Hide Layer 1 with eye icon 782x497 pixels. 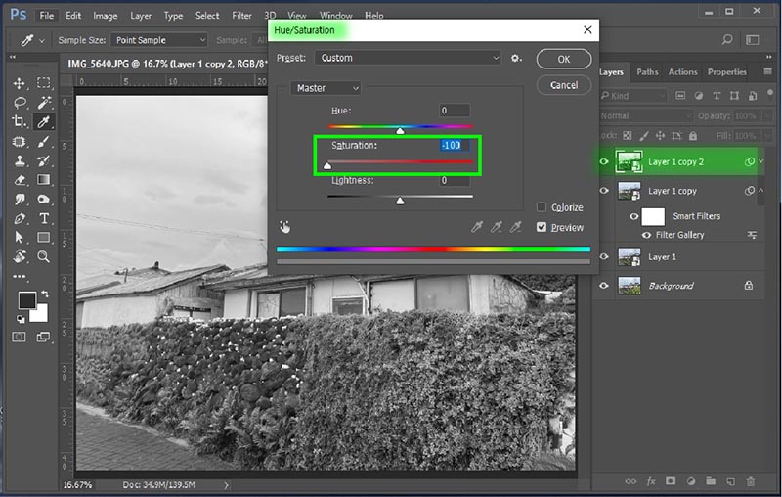coord(604,257)
